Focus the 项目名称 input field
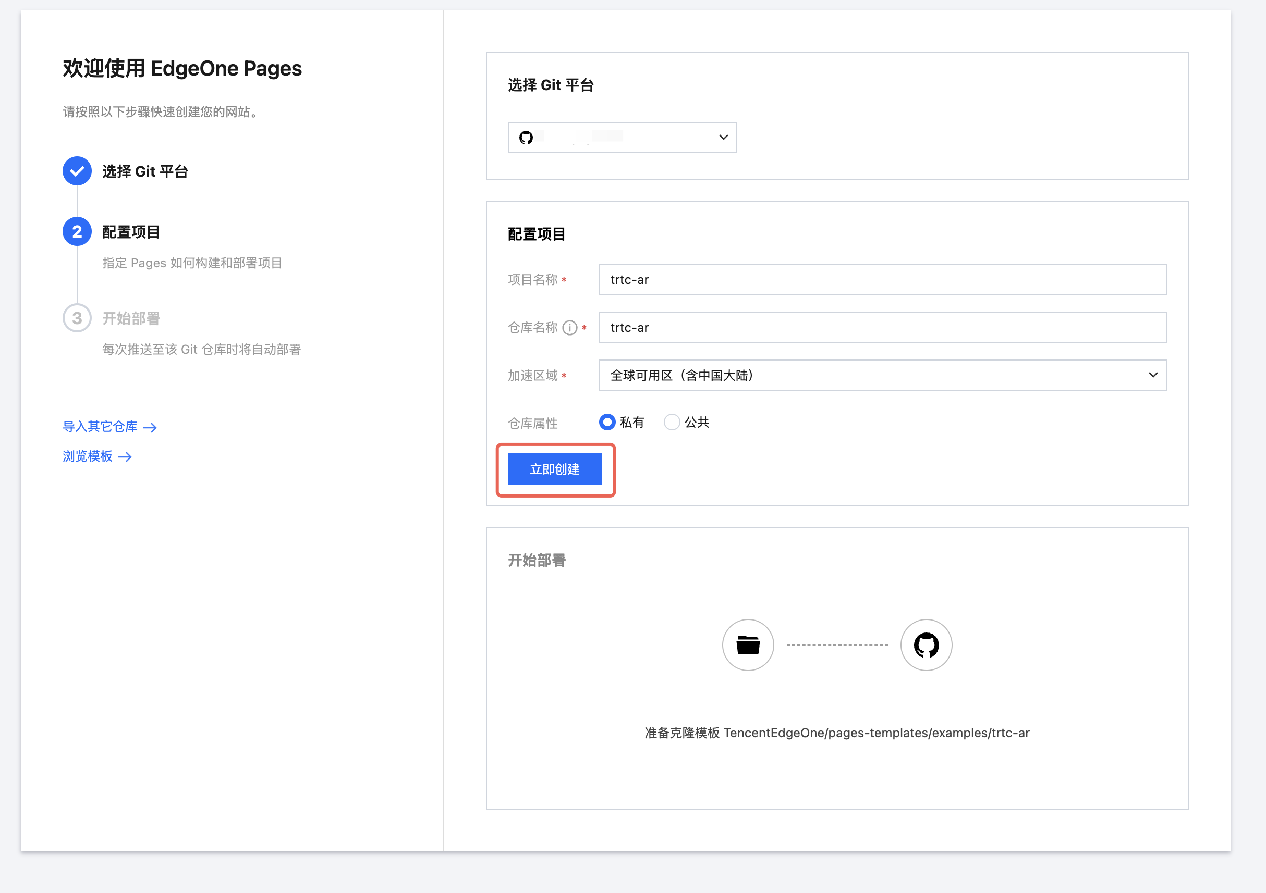 point(882,279)
